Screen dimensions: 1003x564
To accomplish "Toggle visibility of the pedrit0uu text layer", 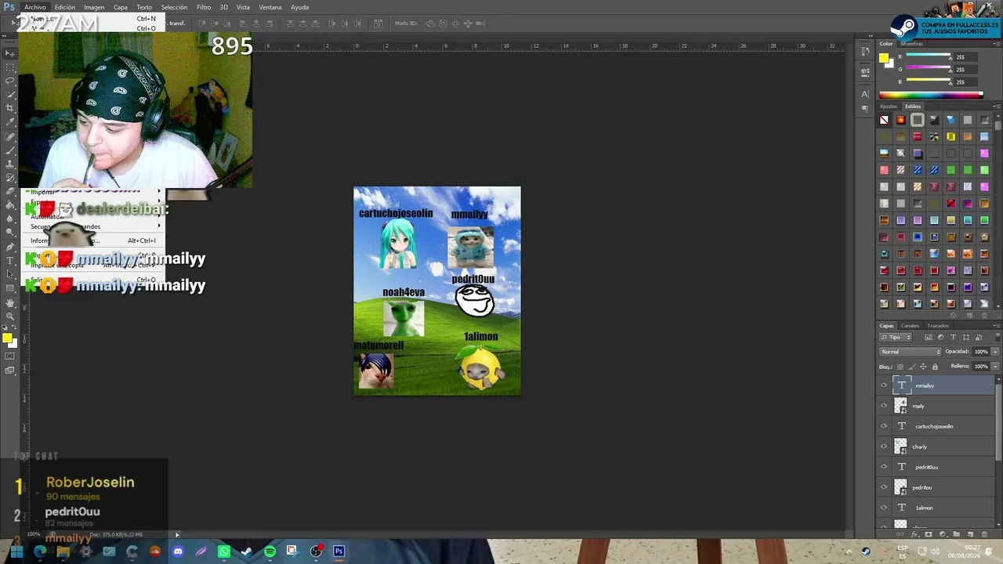I will (x=884, y=467).
